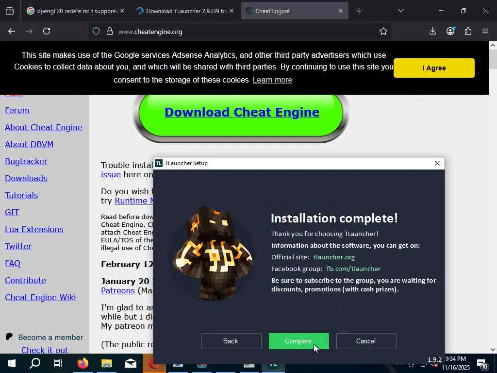Click the Check it out link

45,350
